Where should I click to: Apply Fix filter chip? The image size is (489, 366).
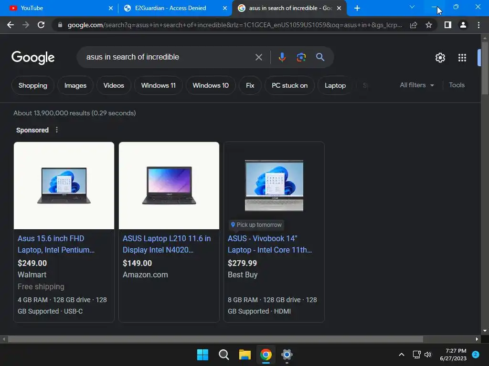click(x=250, y=85)
